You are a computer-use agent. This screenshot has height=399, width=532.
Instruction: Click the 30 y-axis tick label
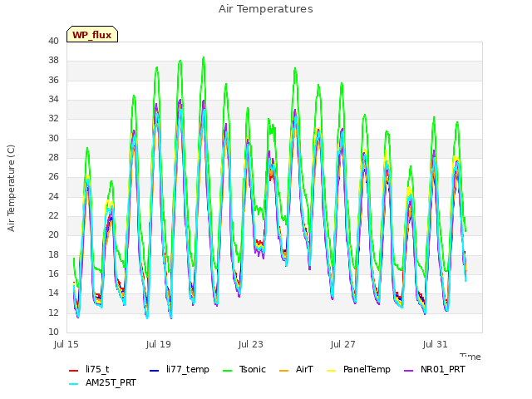click(53, 138)
